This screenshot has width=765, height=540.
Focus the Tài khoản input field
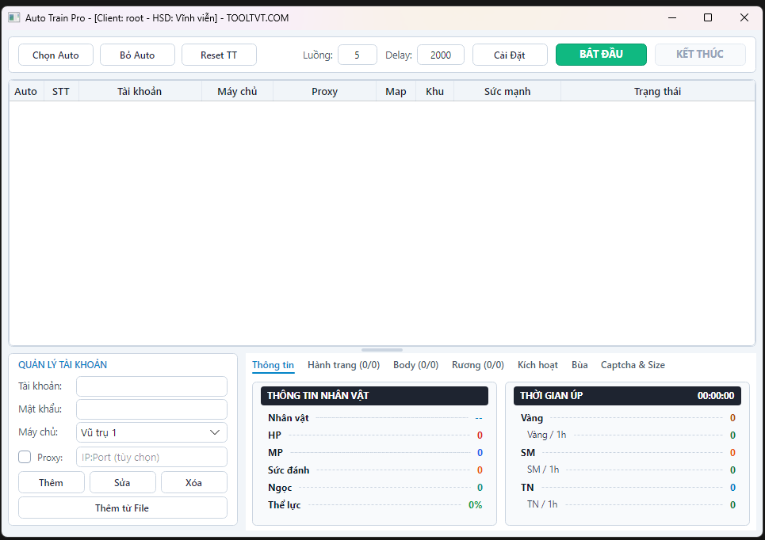151,386
